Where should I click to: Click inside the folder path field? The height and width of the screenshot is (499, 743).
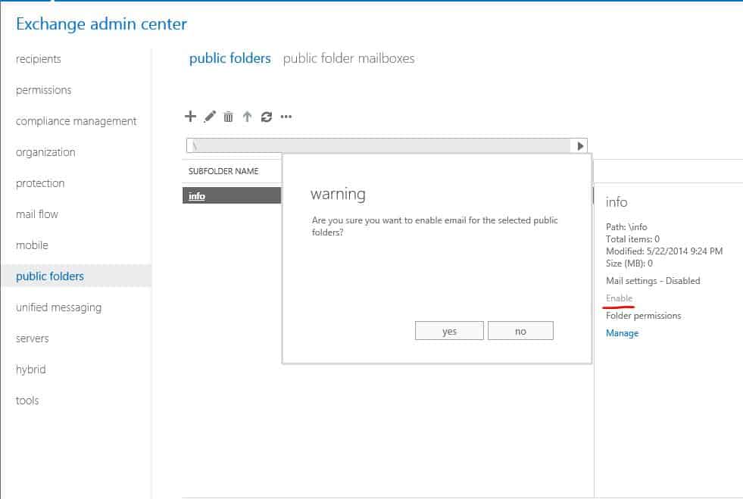pos(379,146)
